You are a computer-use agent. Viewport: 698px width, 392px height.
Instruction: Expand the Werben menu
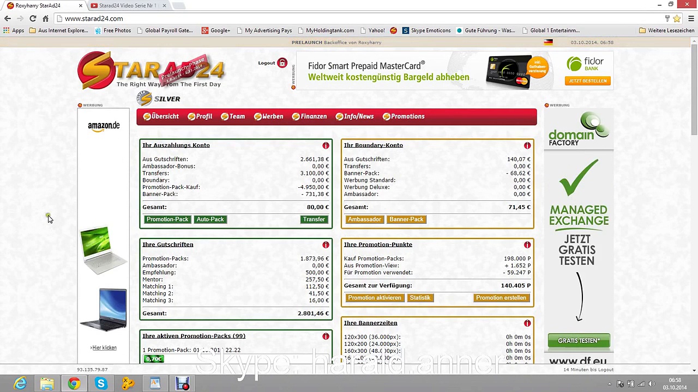pos(268,117)
